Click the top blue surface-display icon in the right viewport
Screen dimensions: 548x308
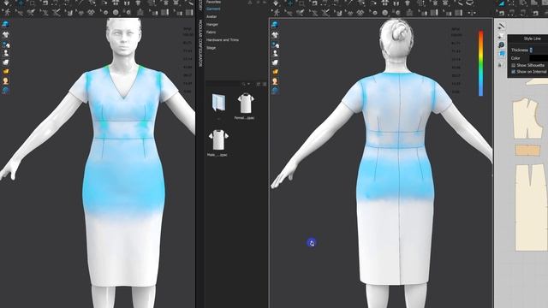(x=275, y=25)
